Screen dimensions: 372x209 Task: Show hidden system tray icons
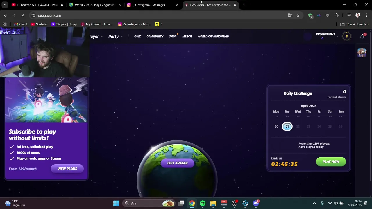314,203
